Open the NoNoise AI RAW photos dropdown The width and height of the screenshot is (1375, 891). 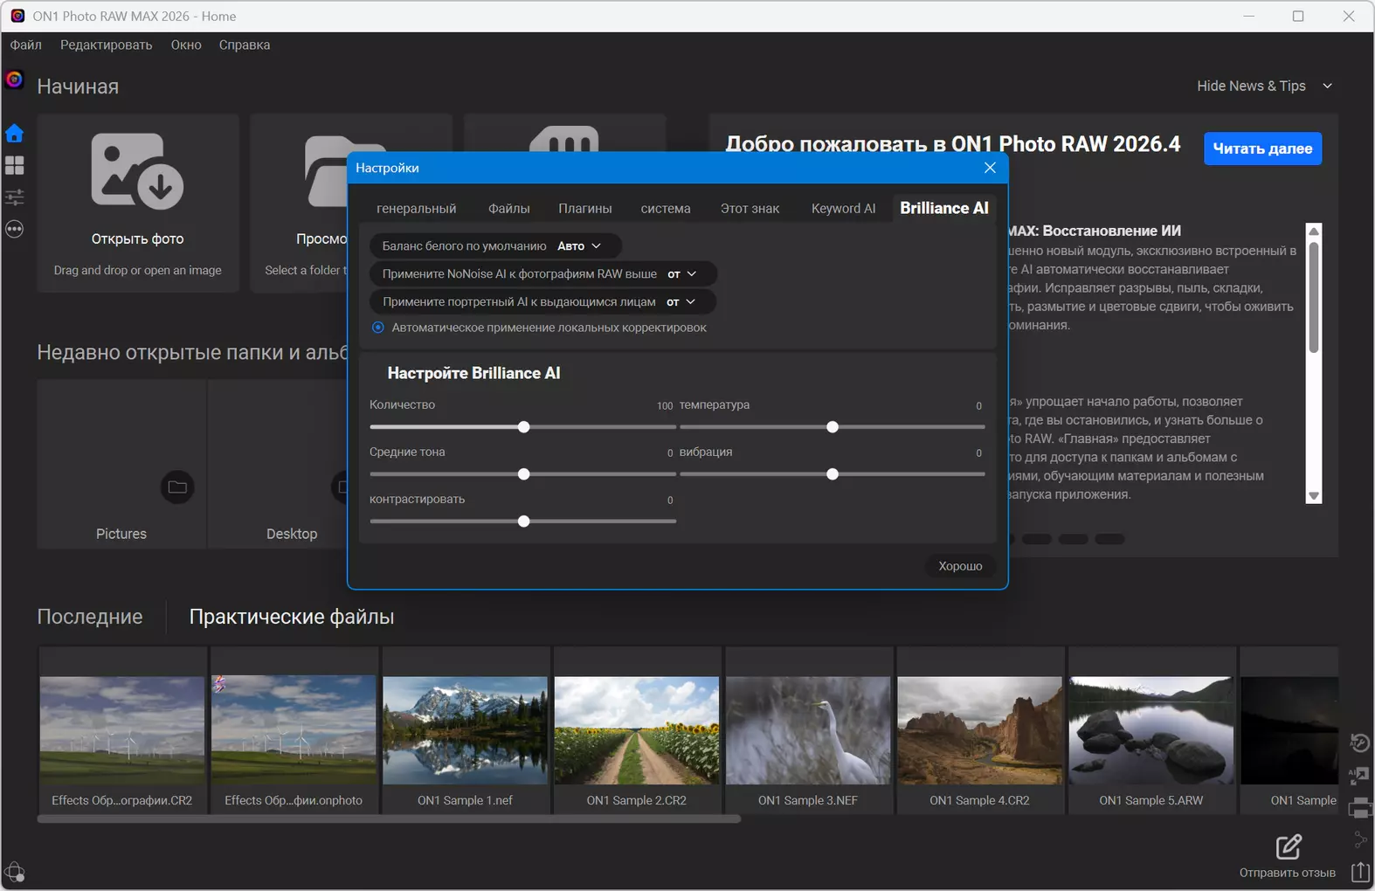543,273
